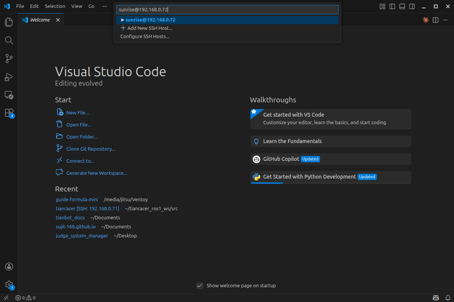454x302 pixels.
Task: Open the Search view icon
Action: click(x=9, y=40)
